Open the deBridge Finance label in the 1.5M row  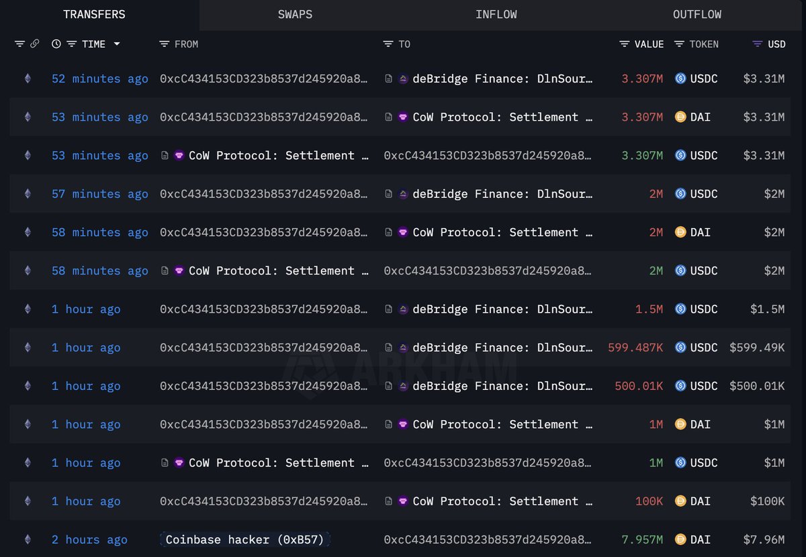click(x=503, y=309)
